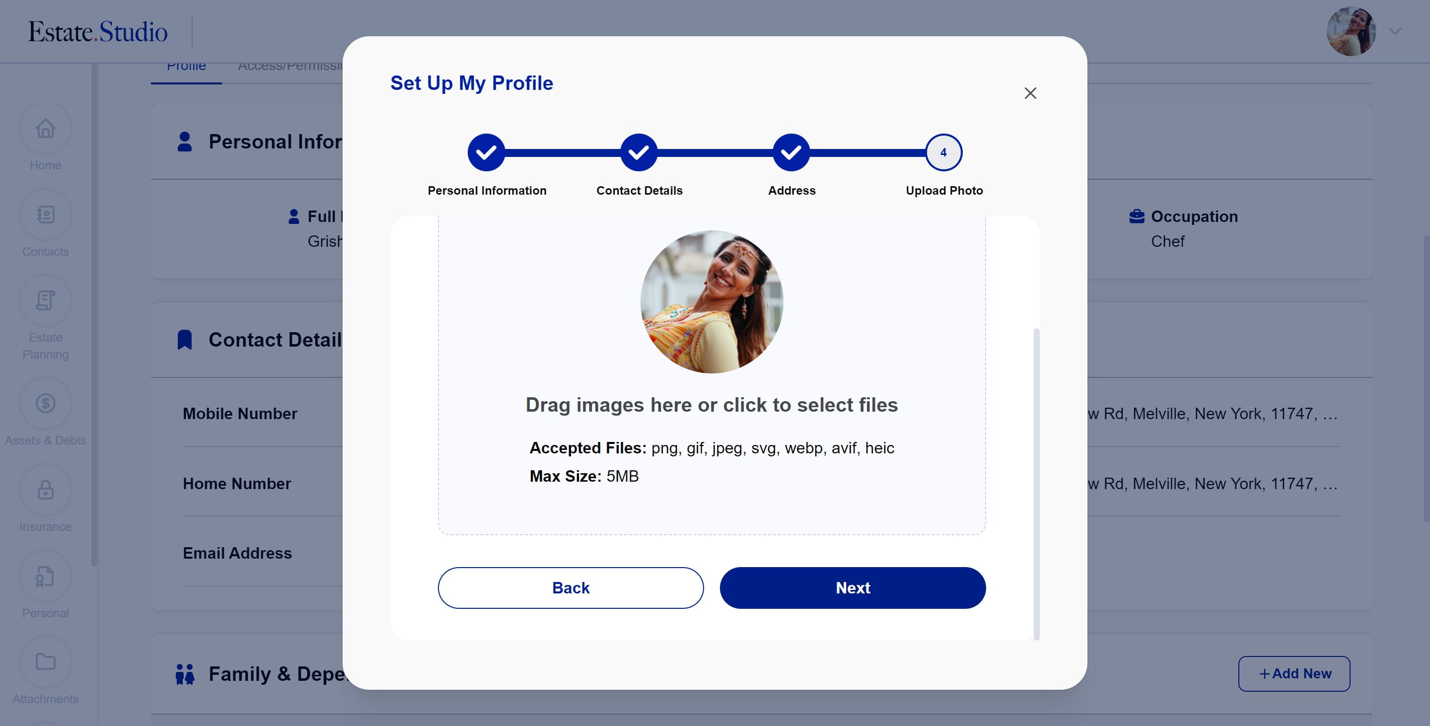Image resolution: width=1430 pixels, height=726 pixels.
Task: Open the Attachments folder icon
Action: 46,662
